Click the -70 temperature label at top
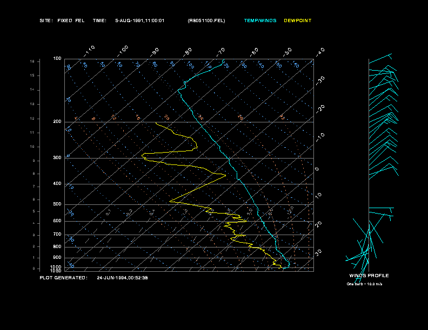 [220, 52]
